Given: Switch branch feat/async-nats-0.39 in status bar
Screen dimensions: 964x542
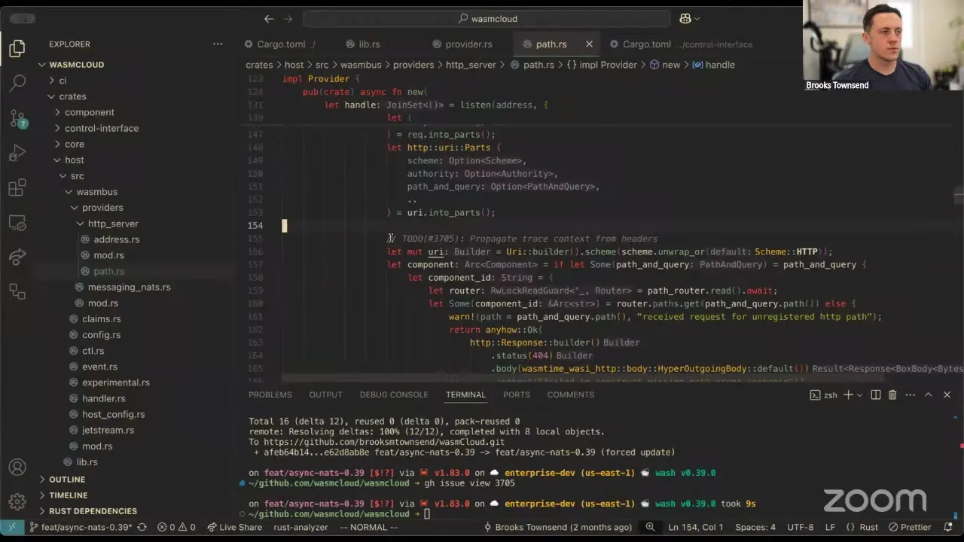Looking at the screenshot, I should (x=81, y=527).
